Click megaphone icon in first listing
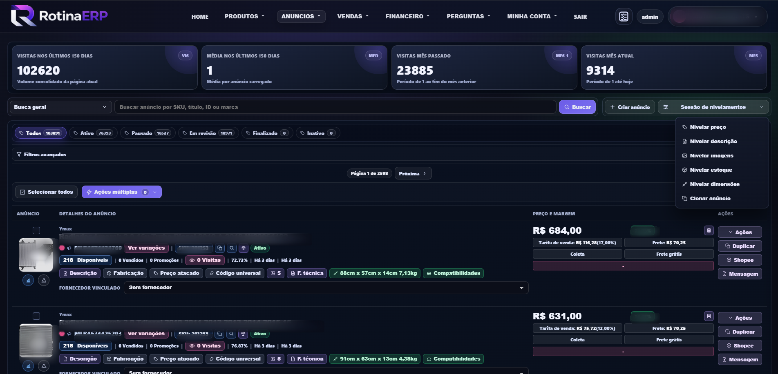This screenshot has height=374, width=778. click(x=69, y=248)
